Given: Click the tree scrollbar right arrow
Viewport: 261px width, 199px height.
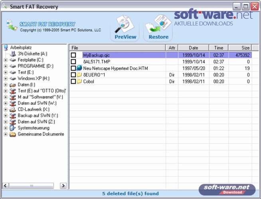Looking at the screenshot, I should pos(63,186).
